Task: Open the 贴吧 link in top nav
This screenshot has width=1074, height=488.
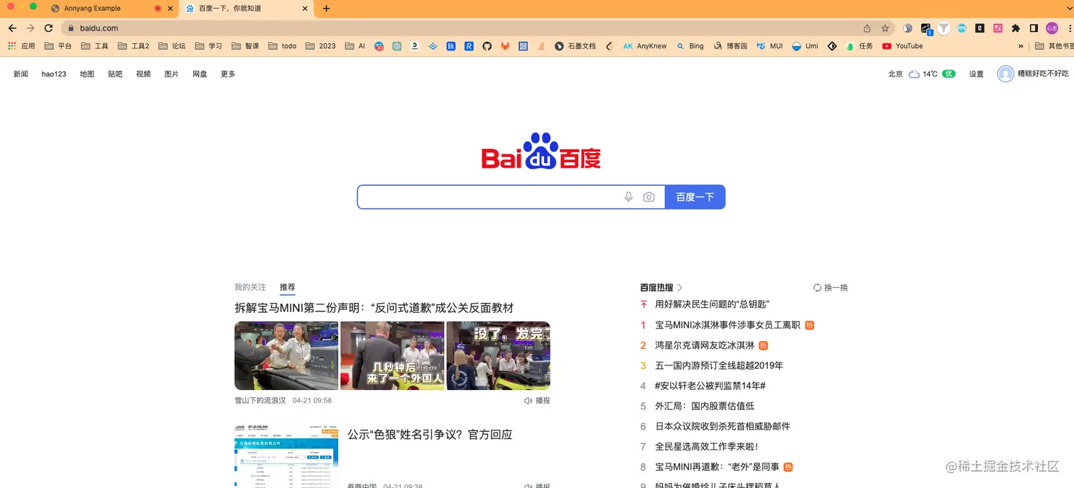Action: [x=115, y=74]
